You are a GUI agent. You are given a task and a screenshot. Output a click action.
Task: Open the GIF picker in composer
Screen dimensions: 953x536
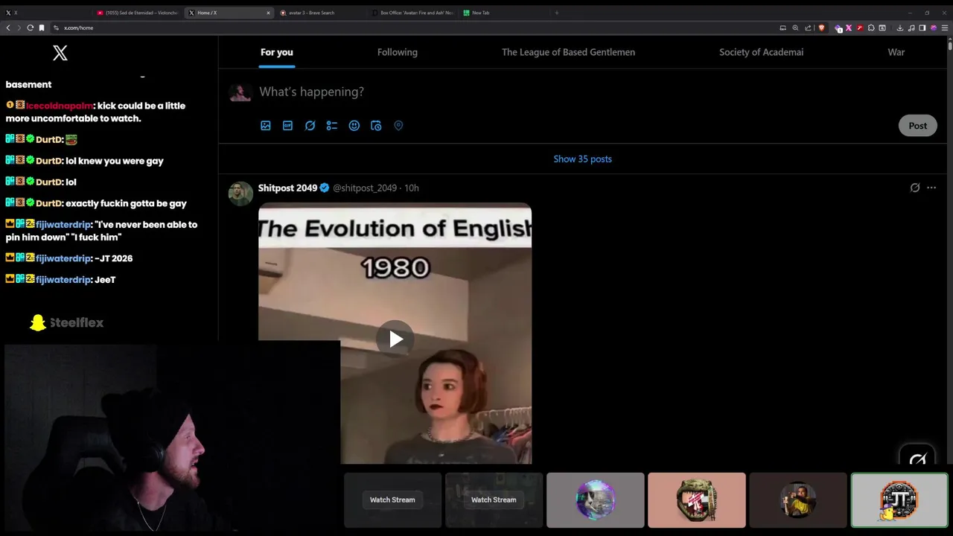[287, 126]
